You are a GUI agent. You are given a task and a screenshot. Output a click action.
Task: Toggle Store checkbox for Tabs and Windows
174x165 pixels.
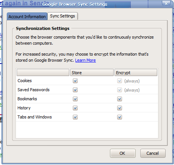[75, 117]
